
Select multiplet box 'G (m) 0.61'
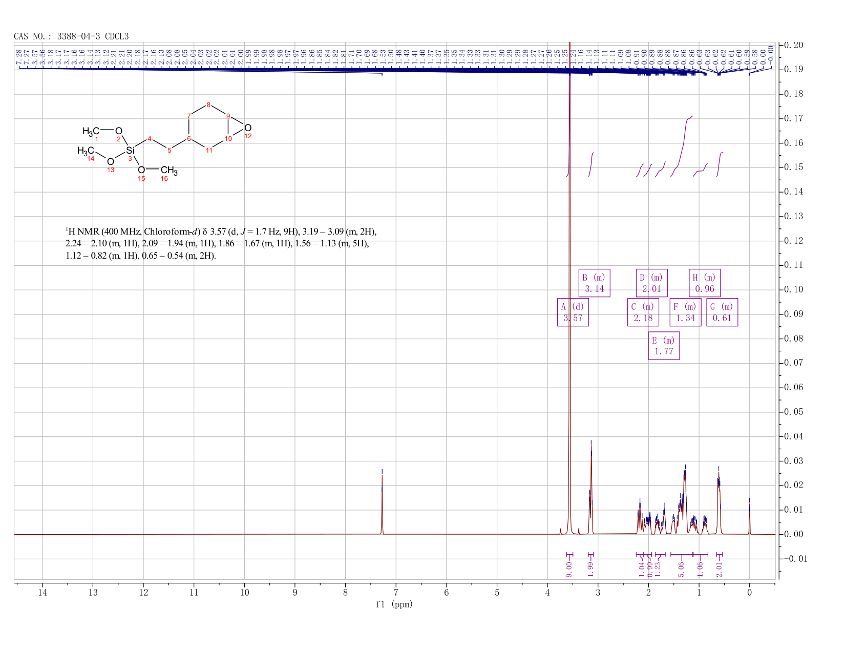(x=722, y=312)
